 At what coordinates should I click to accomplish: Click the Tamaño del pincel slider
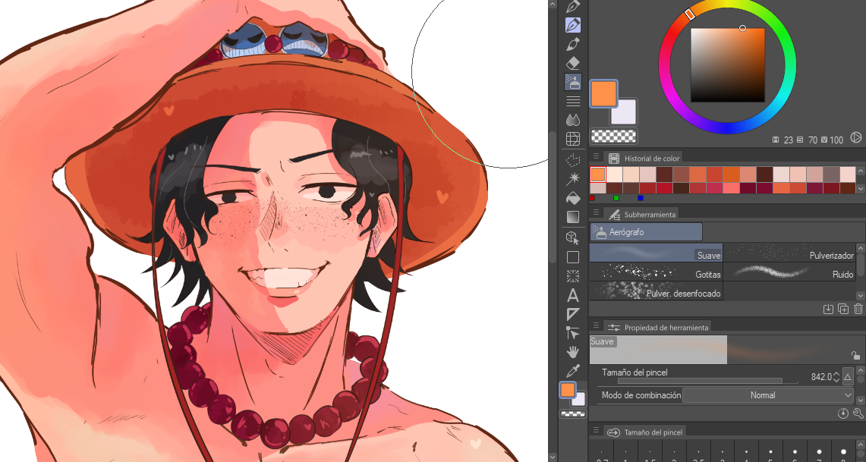pos(708,381)
